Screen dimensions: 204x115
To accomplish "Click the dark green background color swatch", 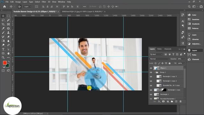I will tap(8, 66).
